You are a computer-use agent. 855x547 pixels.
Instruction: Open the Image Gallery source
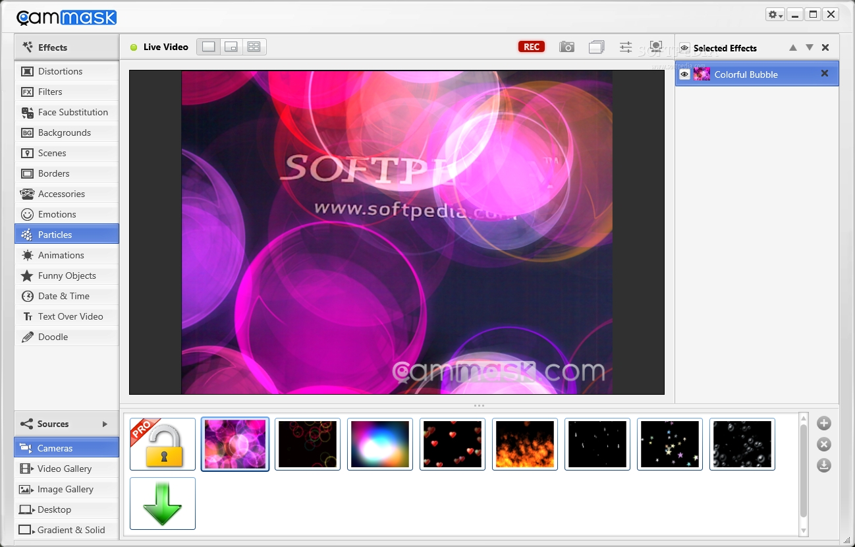(67, 489)
